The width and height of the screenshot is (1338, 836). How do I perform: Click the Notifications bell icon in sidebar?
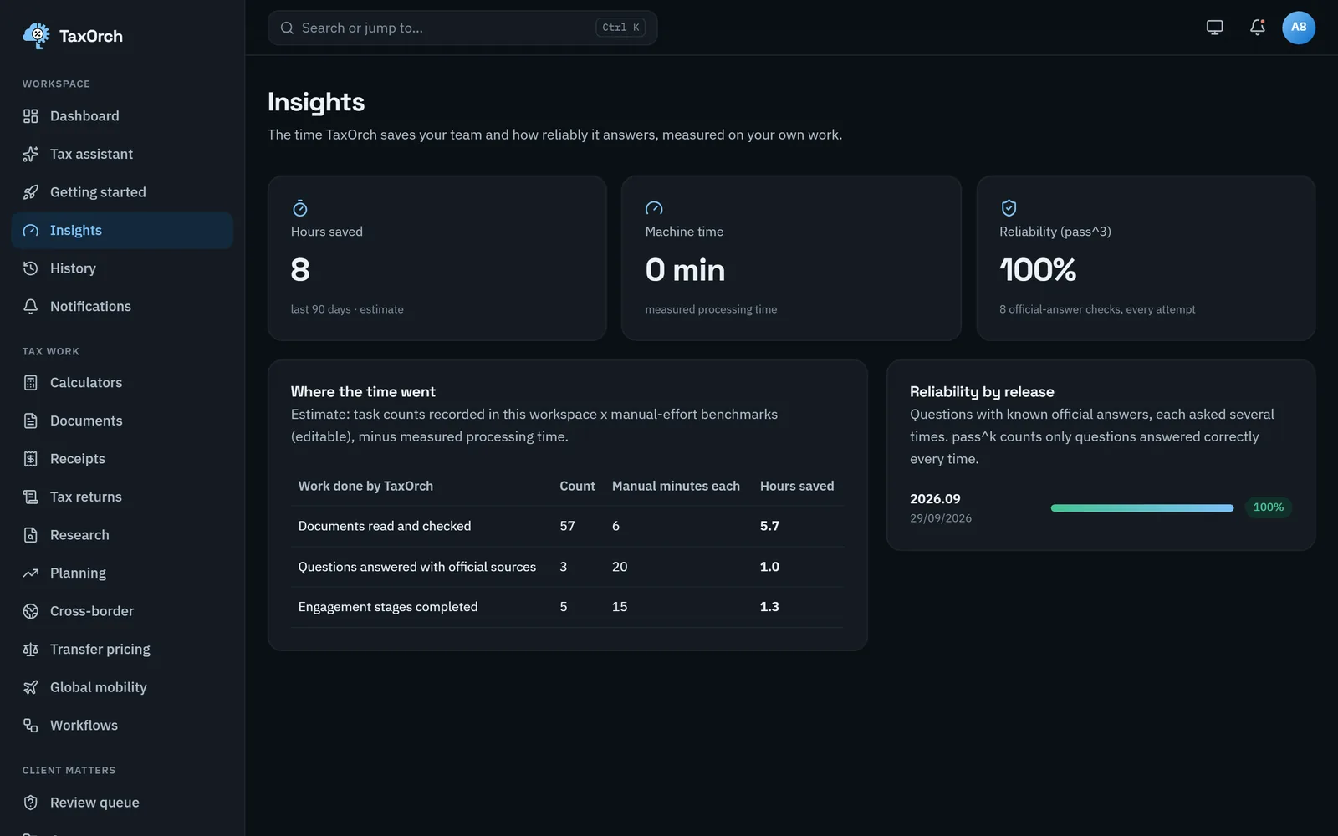[x=31, y=306]
